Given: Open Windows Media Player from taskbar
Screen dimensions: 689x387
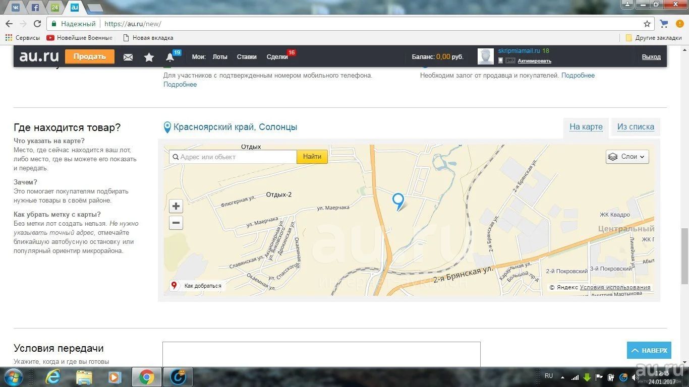Looking at the screenshot, I should tap(115, 377).
